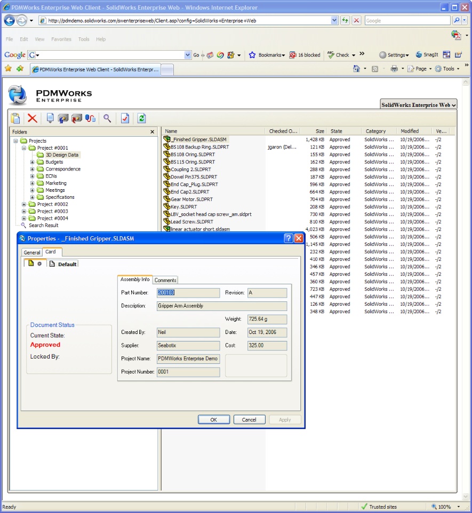Select the Lead Screw.SLDPRT file row
Image resolution: width=472 pixels, height=513 pixels.
tap(191, 221)
